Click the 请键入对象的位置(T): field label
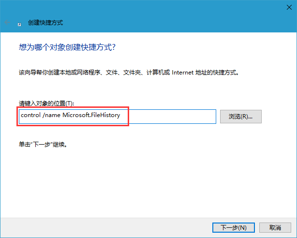Viewport: 297px width, 238px height. click(46, 104)
